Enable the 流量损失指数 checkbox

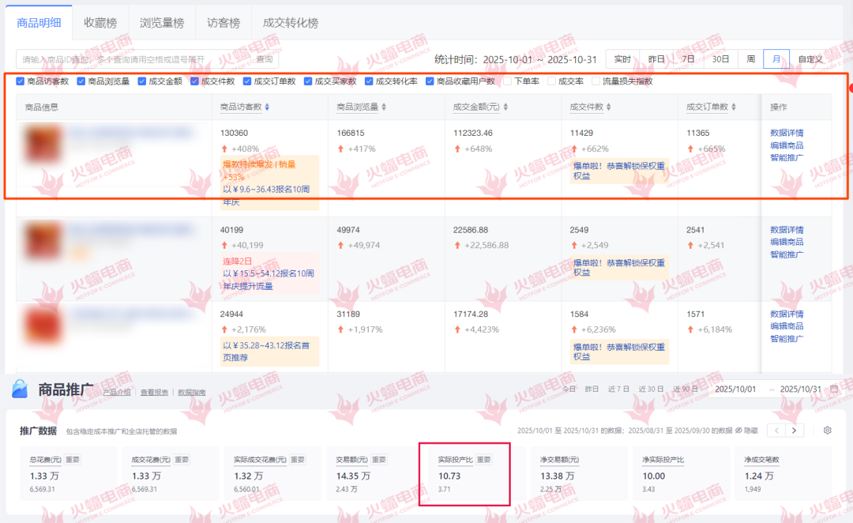596,81
